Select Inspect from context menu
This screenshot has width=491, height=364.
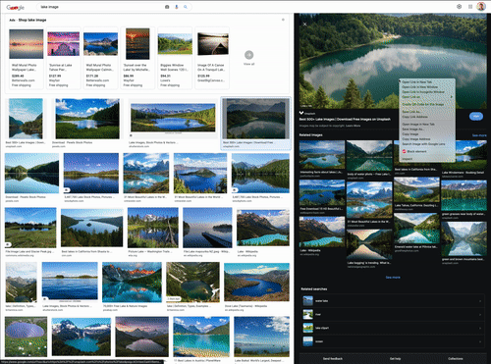pos(408,159)
